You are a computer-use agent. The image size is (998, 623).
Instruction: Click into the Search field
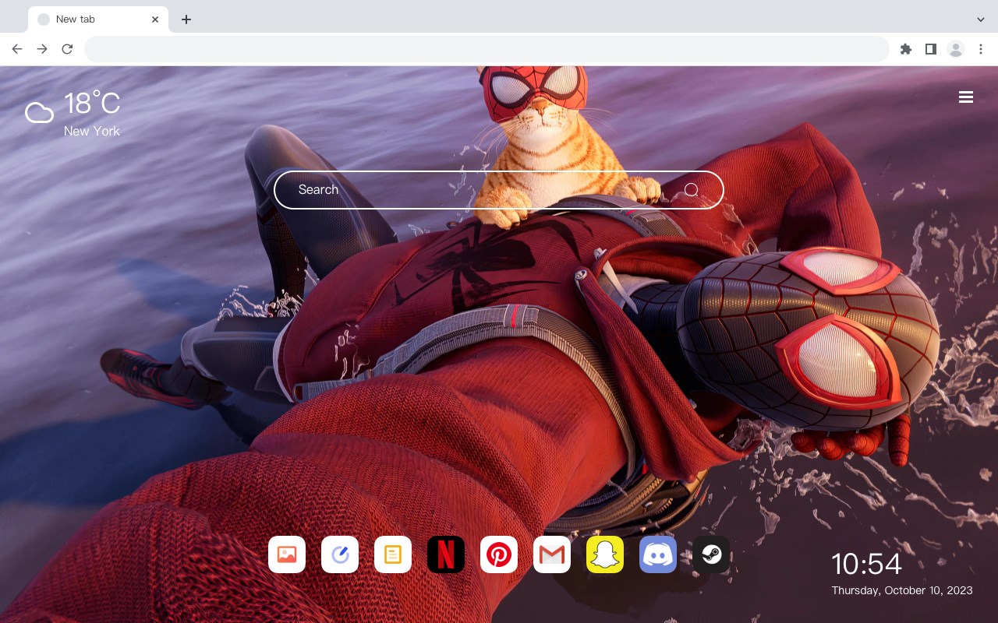click(x=499, y=190)
